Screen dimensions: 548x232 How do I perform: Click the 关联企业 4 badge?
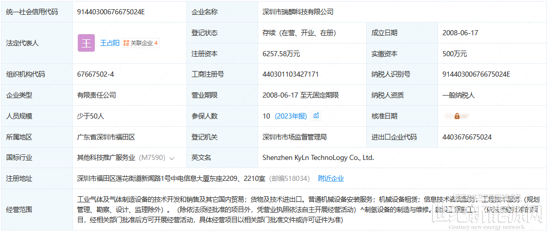tap(141, 43)
